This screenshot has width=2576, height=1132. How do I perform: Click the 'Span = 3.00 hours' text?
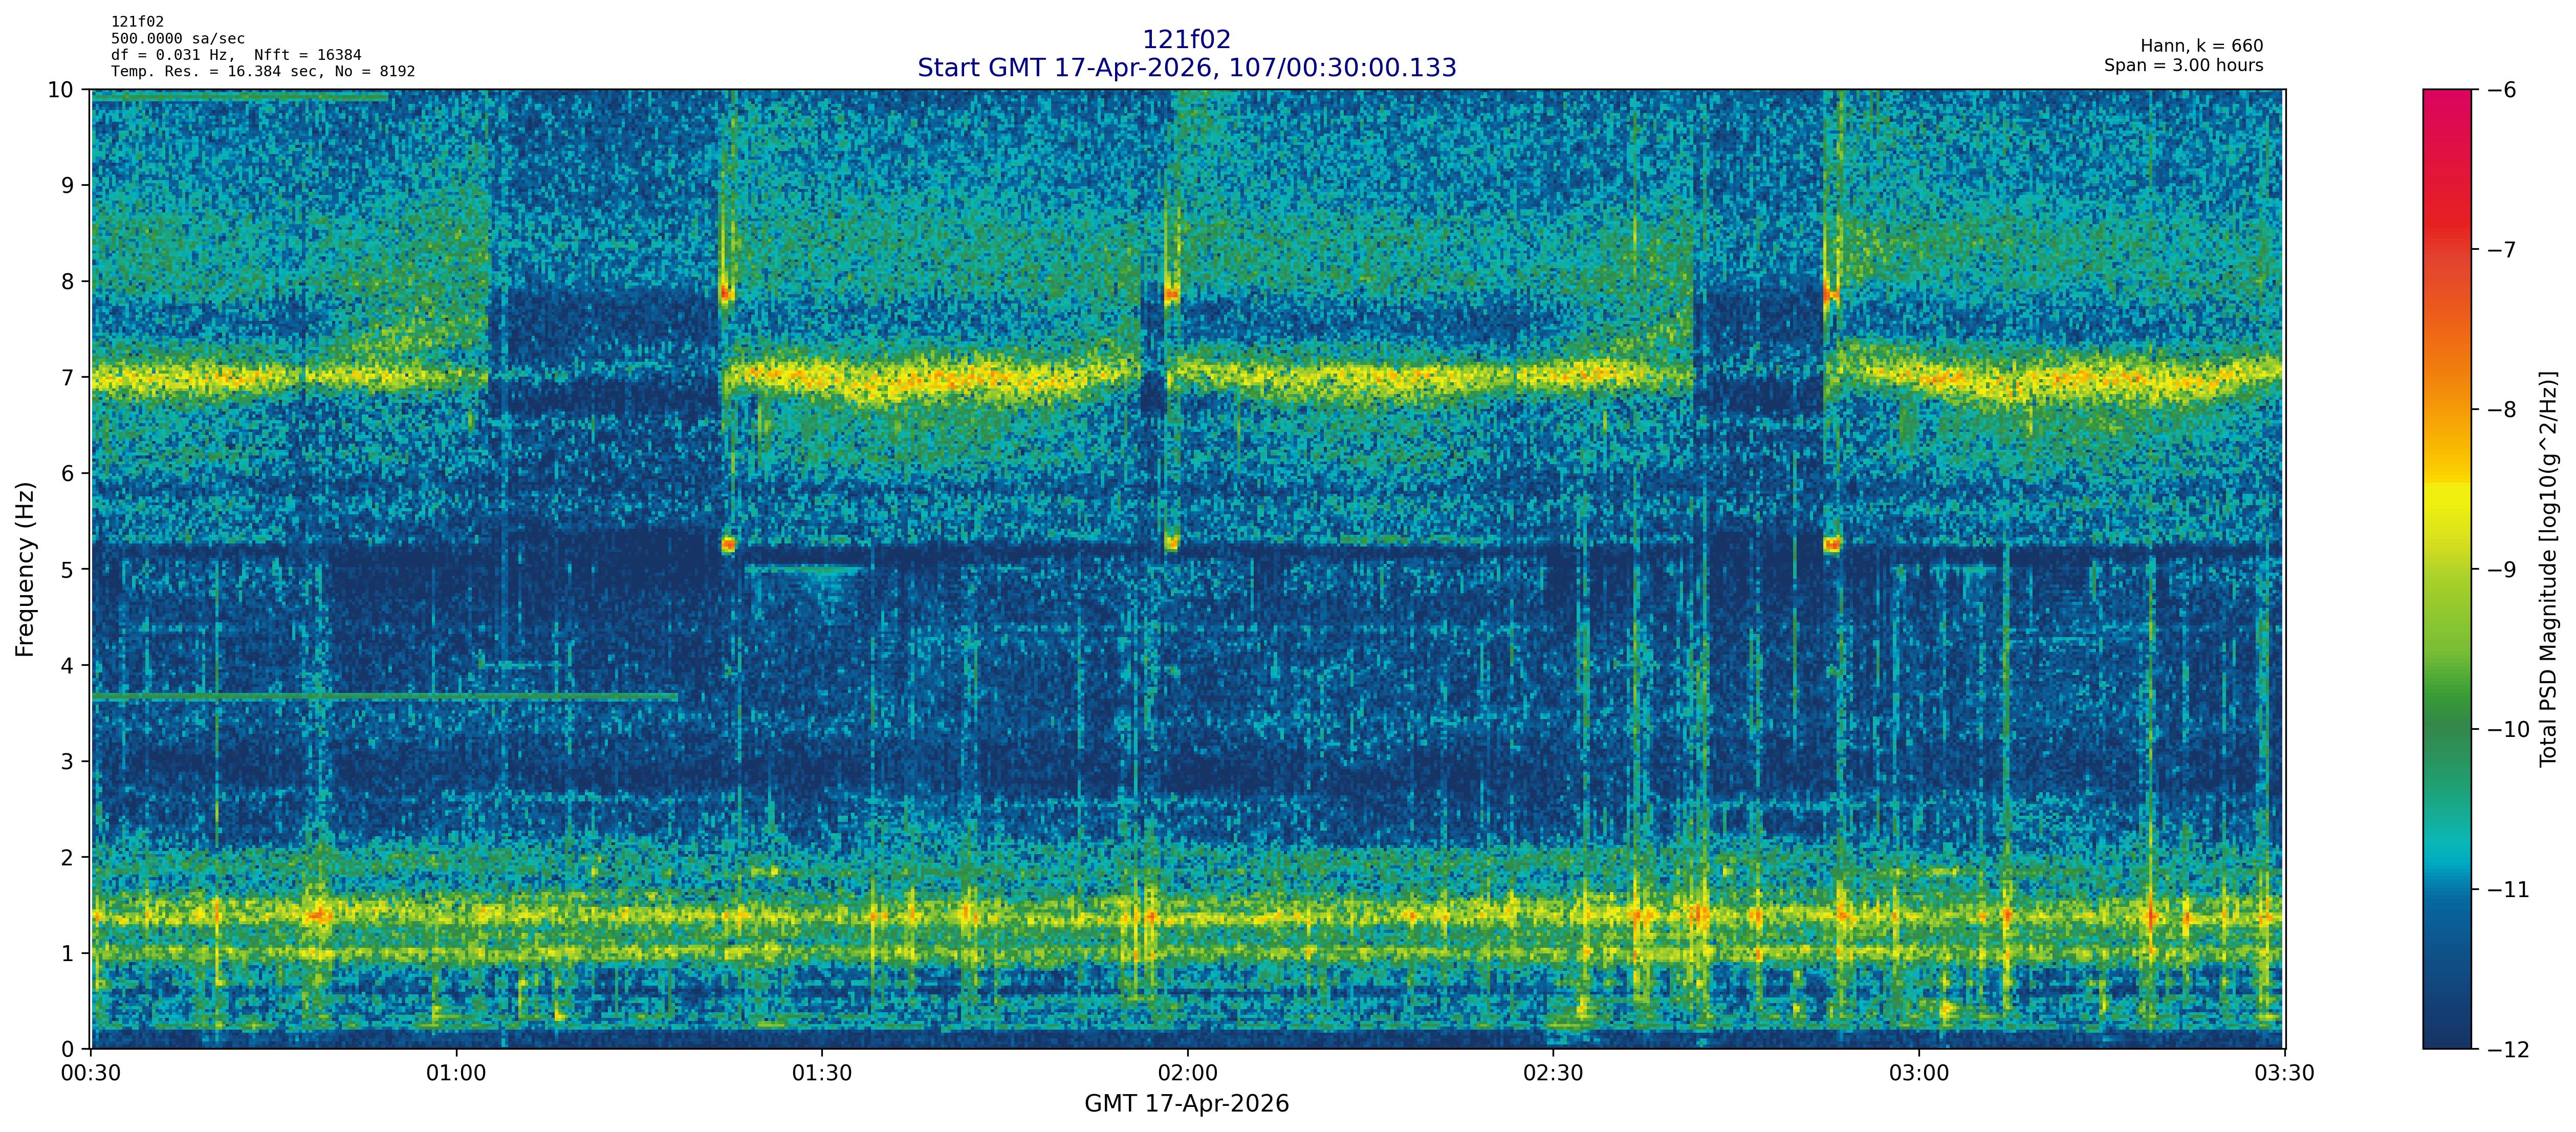[2183, 65]
